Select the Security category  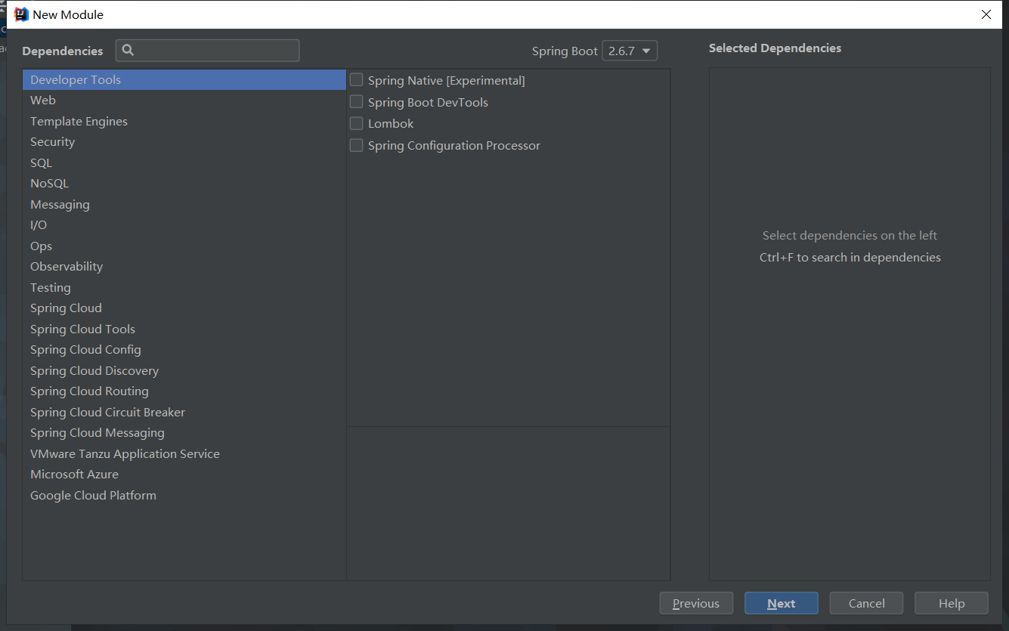coord(184,142)
